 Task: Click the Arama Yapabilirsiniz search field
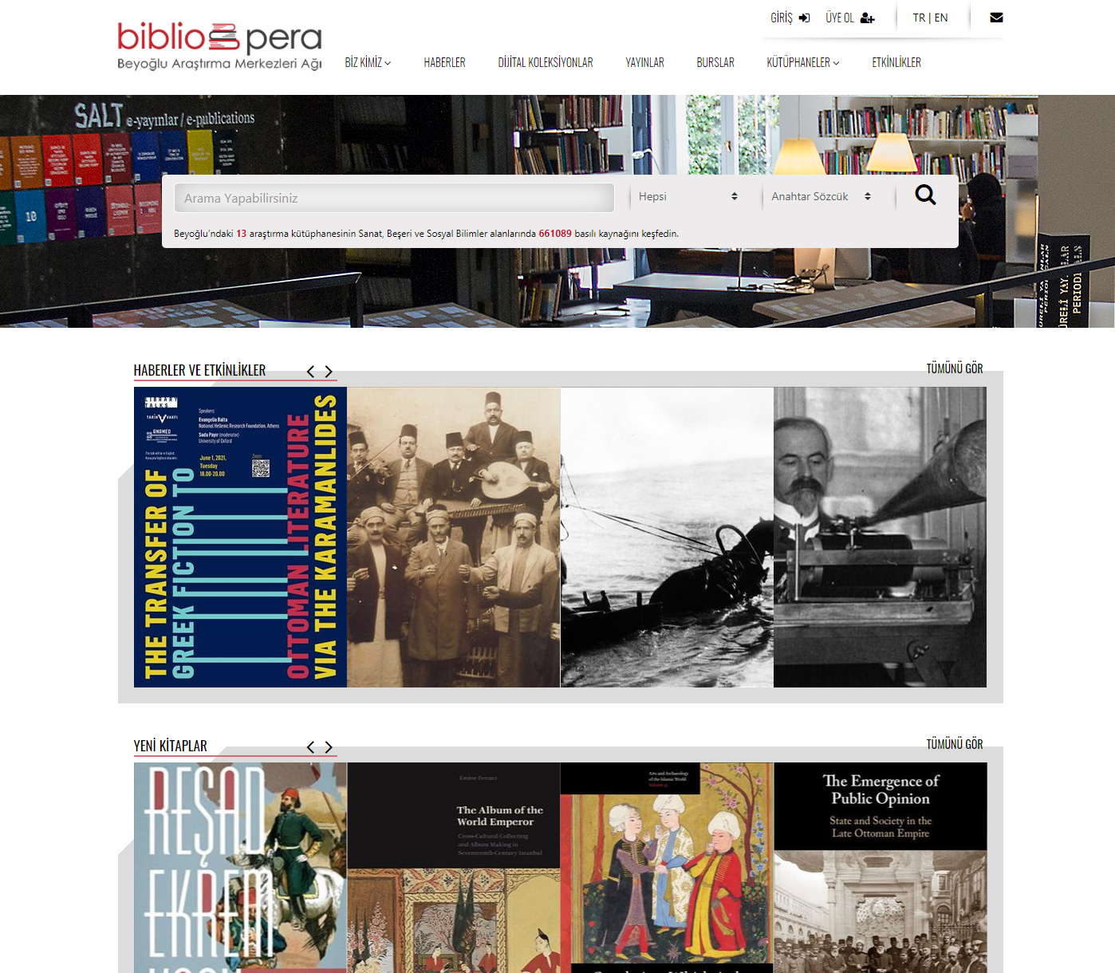click(394, 198)
